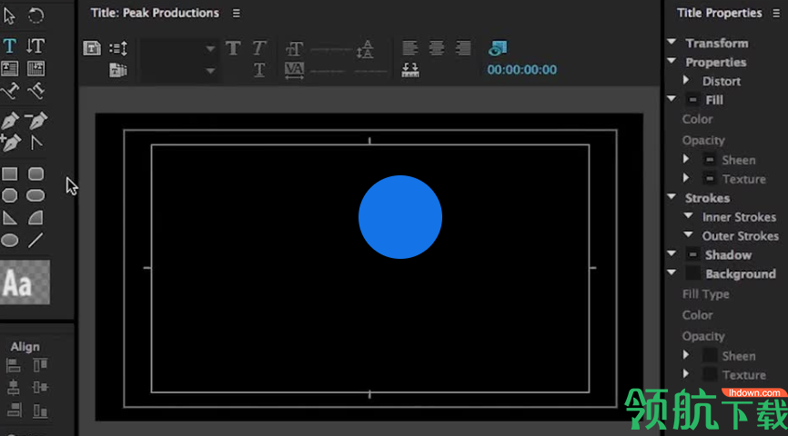The image size is (788, 436).
Task: Activate the horizontal Type tool
Action: click(x=9, y=45)
